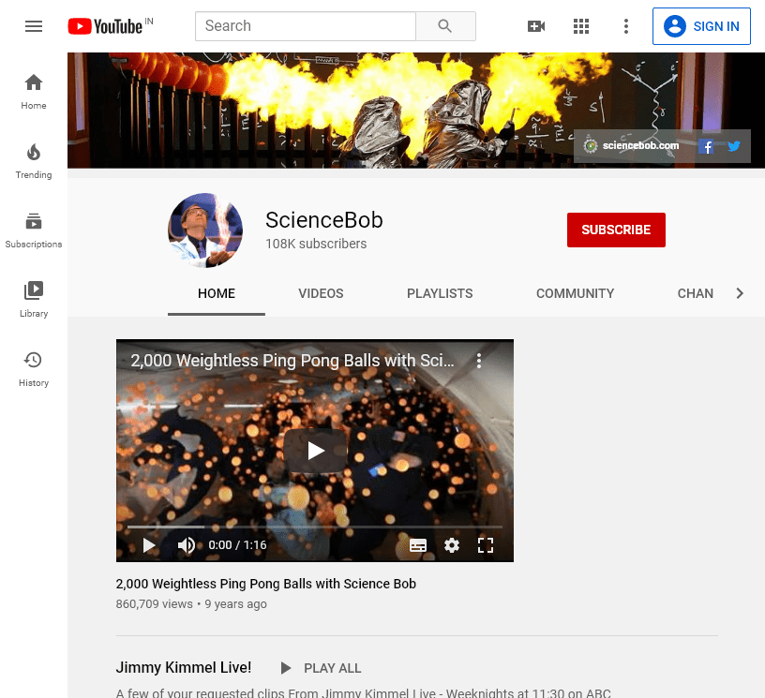This screenshot has height=698, width=765.
Task: Click the SIGN IN button
Action: [x=701, y=26]
